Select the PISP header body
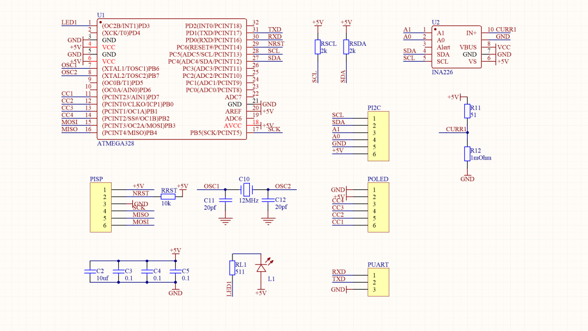The image size is (588, 331). tap(101, 207)
